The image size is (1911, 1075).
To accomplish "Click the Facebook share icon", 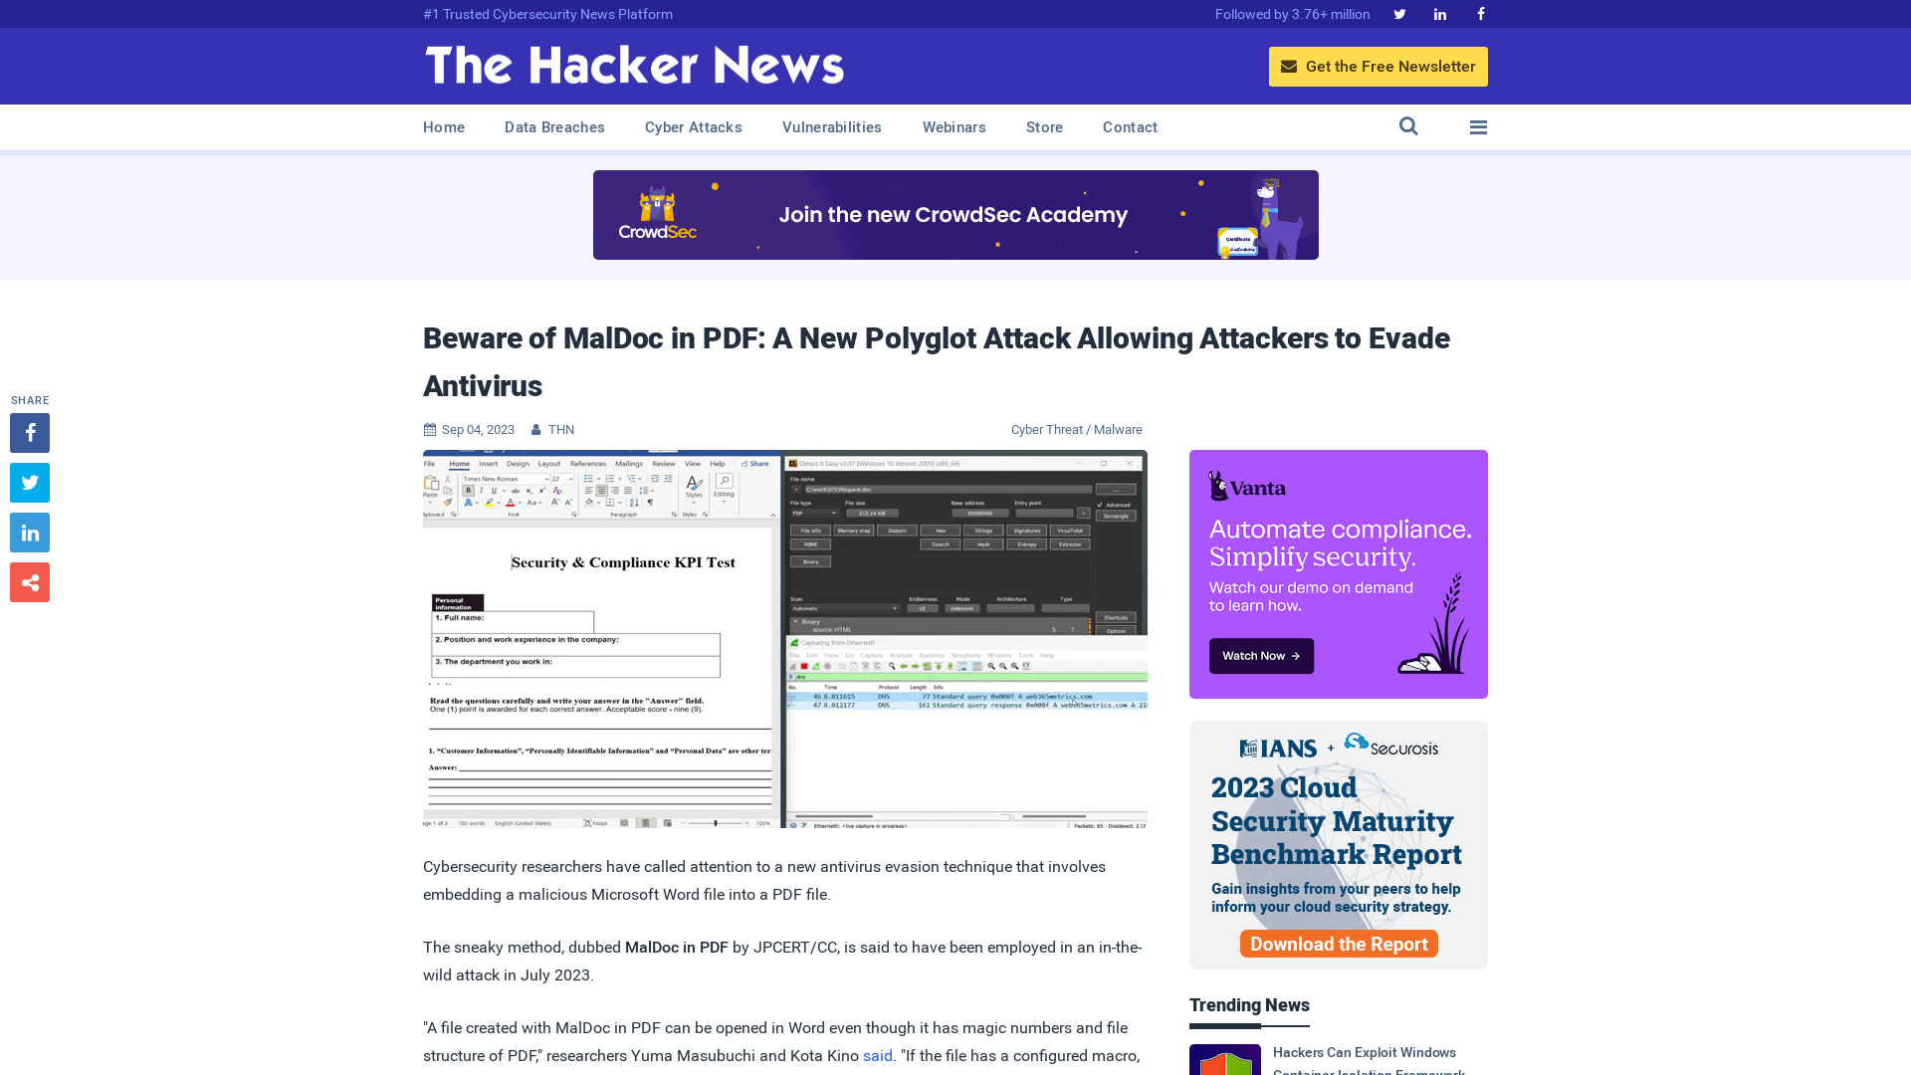I will point(29,432).
